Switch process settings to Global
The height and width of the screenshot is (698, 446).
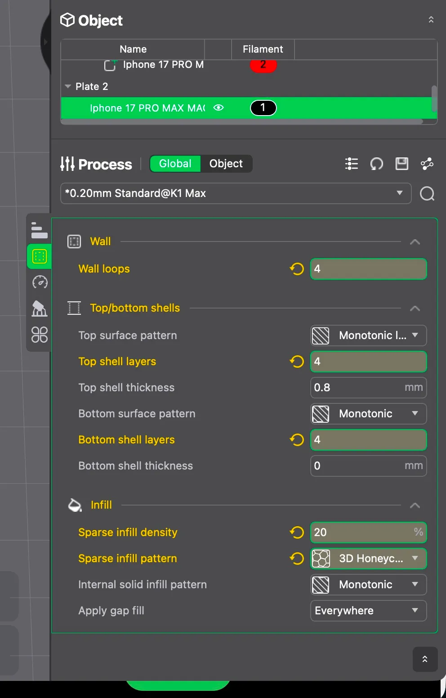point(175,164)
